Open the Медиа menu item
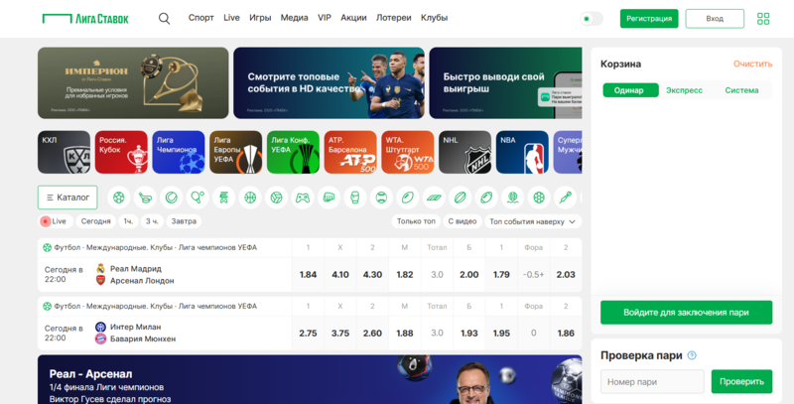 [294, 18]
